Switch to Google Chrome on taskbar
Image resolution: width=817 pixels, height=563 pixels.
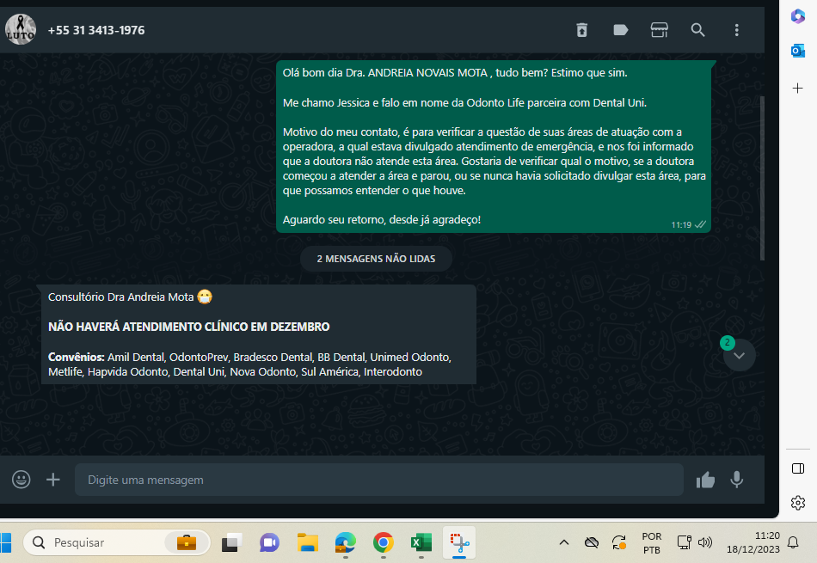tap(383, 542)
